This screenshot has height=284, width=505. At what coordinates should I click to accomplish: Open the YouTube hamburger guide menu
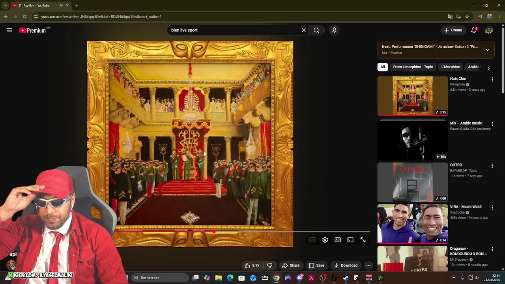click(x=9, y=30)
